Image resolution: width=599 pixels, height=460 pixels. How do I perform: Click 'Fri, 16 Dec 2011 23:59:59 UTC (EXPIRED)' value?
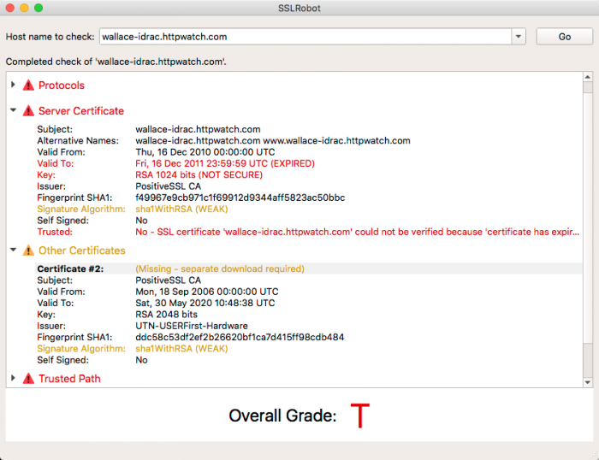[x=225, y=163]
